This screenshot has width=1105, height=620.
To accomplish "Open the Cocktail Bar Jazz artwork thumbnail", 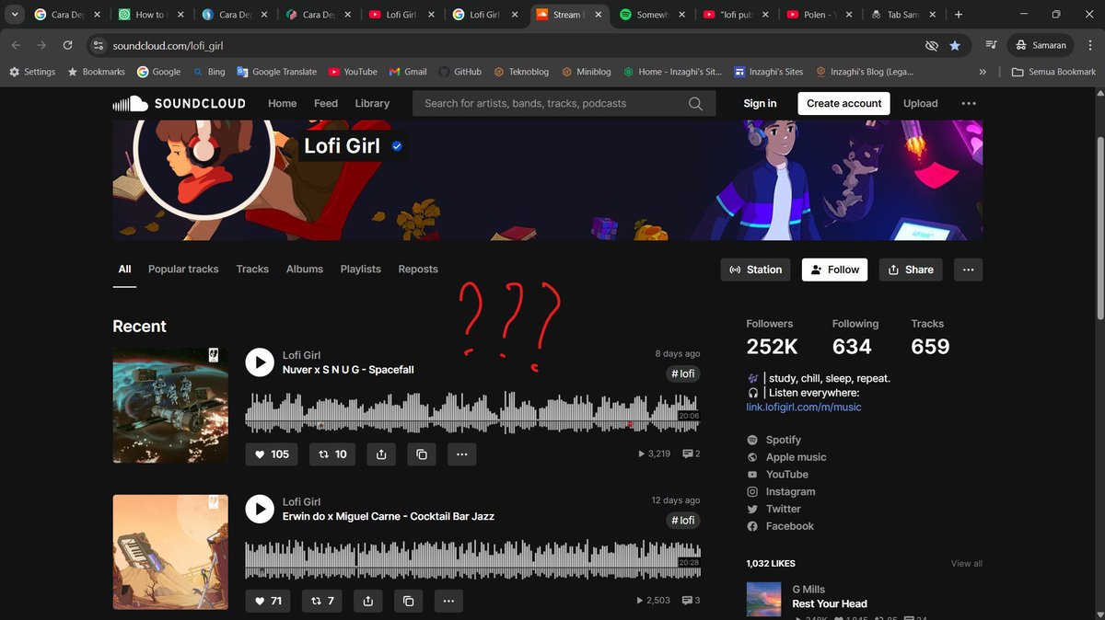I will [x=170, y=552].
